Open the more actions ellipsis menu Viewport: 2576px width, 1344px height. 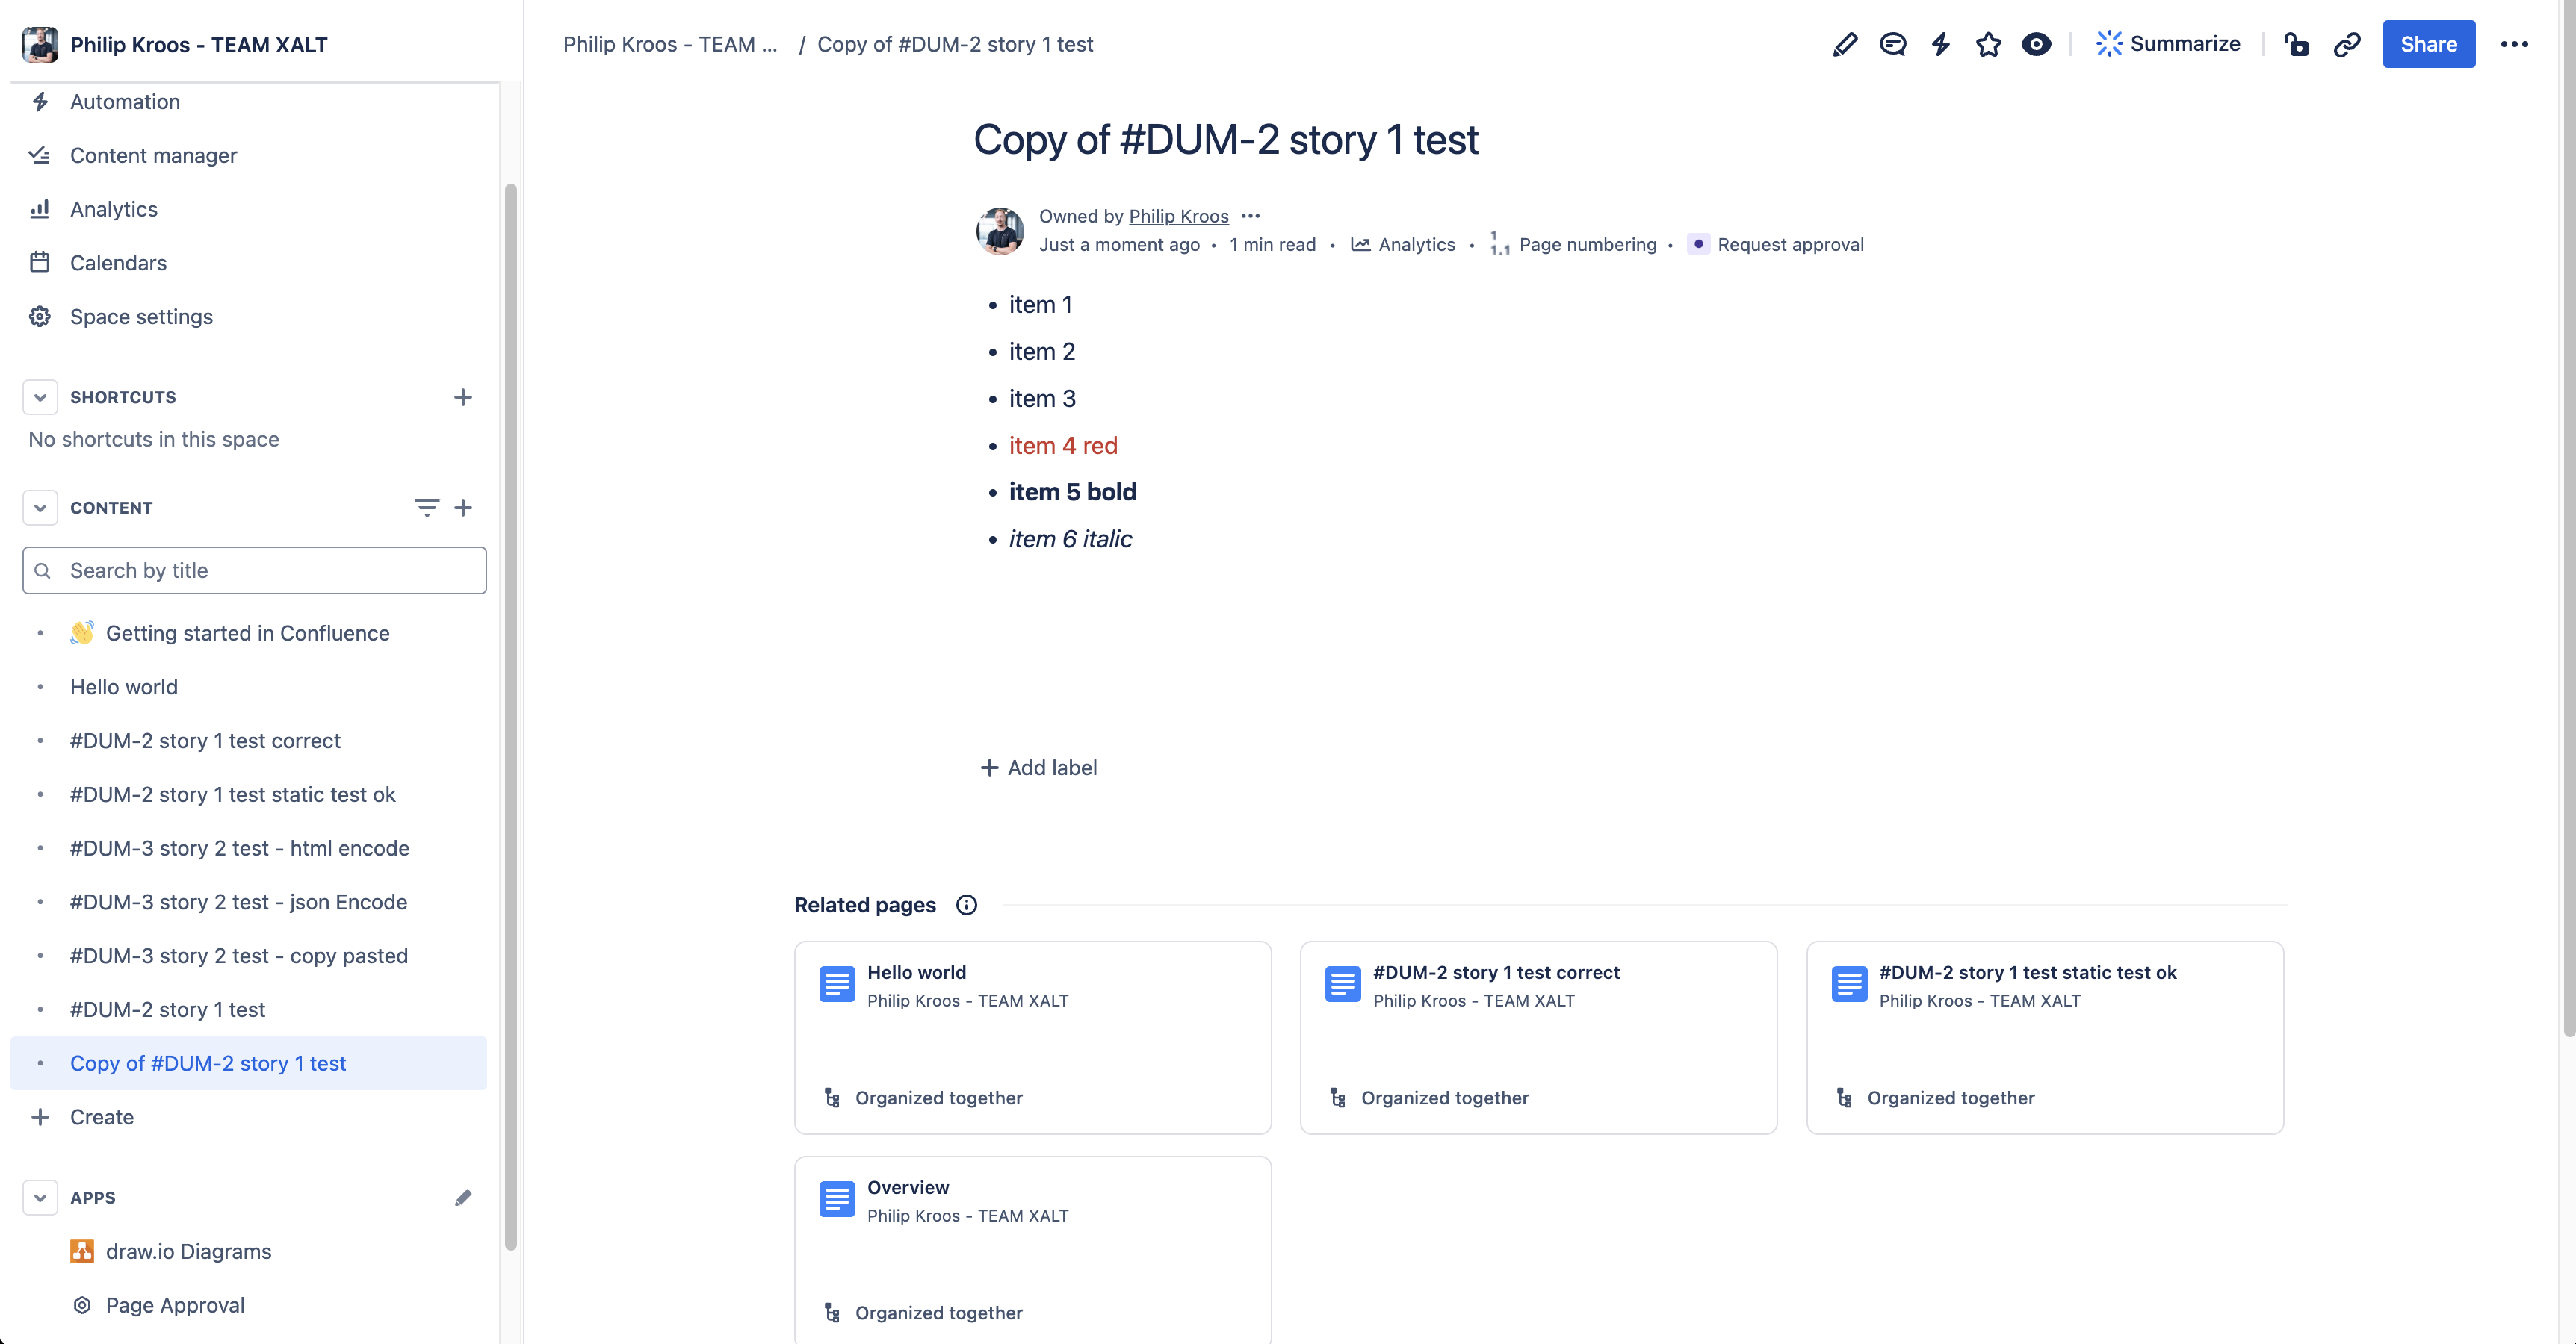pos(2514,44)
